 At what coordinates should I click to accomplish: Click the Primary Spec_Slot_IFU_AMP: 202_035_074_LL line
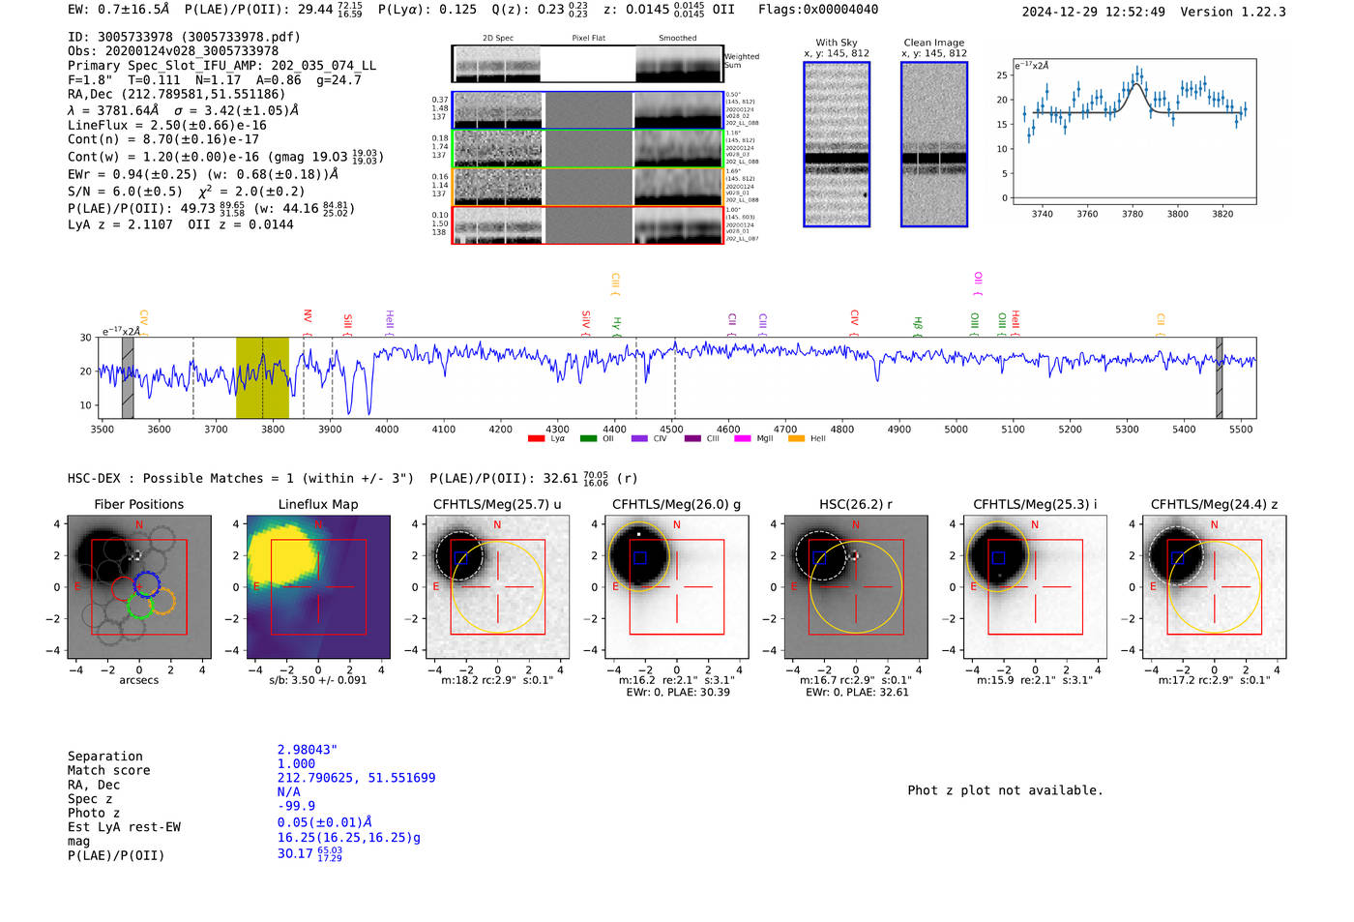(x=221, y=66)
